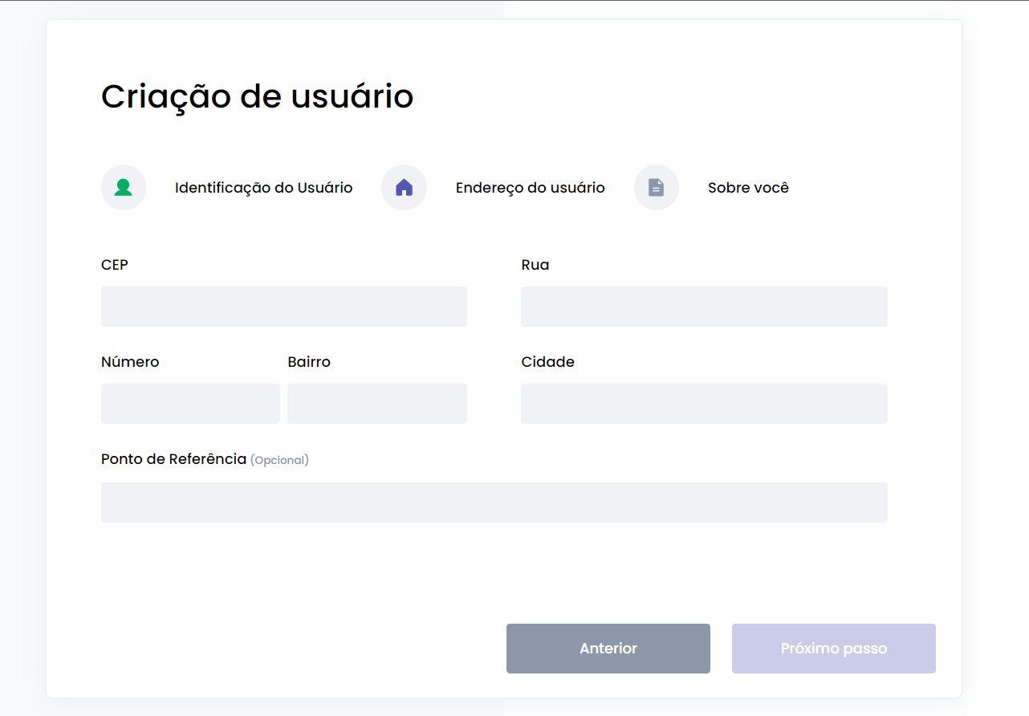Click the Próximo passo button

click(x=833, y=648)
